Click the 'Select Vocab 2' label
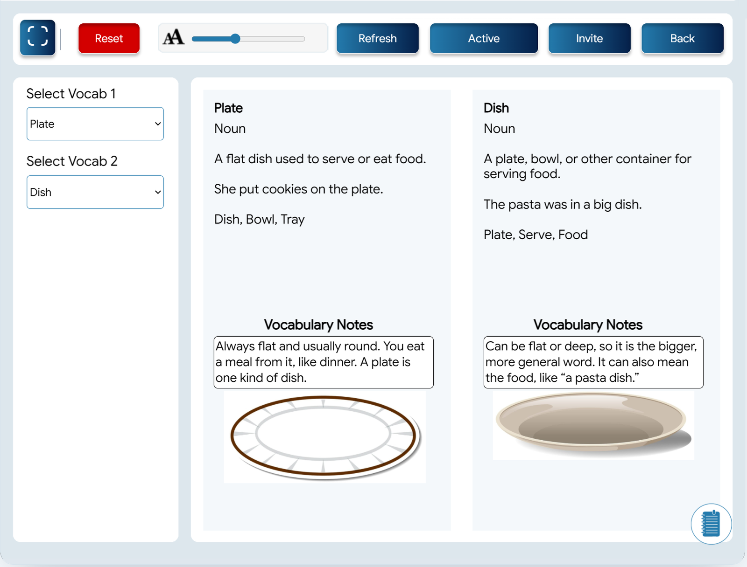747x567 pixels. pyautogui.click(x=72, y=161)
